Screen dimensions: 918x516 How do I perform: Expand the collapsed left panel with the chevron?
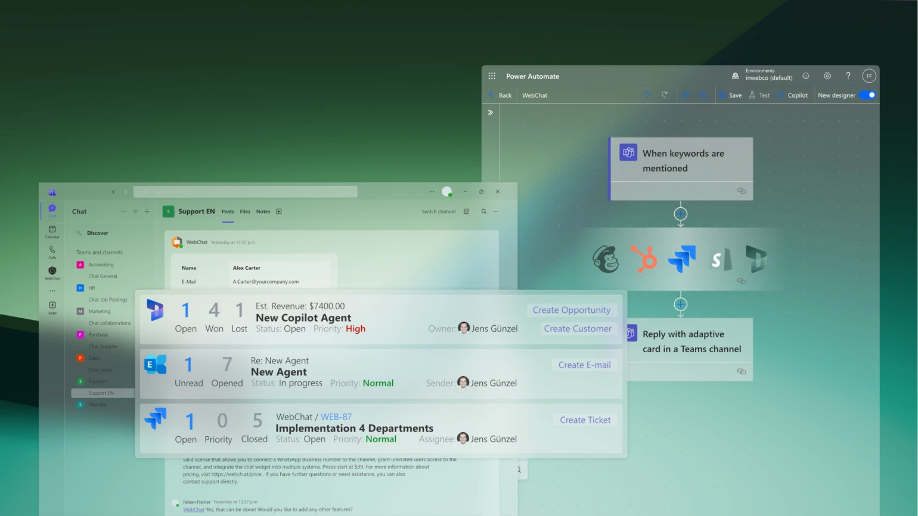[490, 112]
